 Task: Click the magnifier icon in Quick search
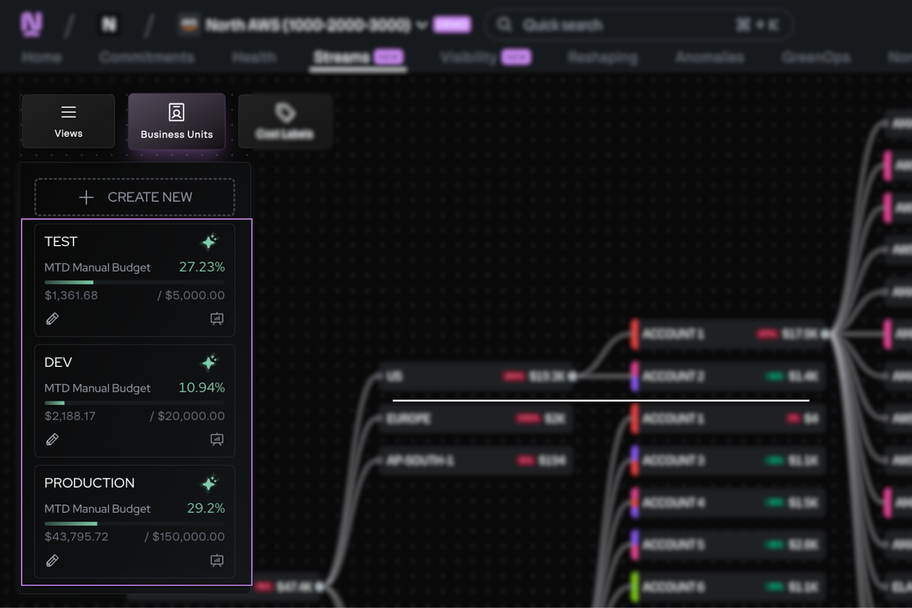pyautogui.click(x=504, y=25)
